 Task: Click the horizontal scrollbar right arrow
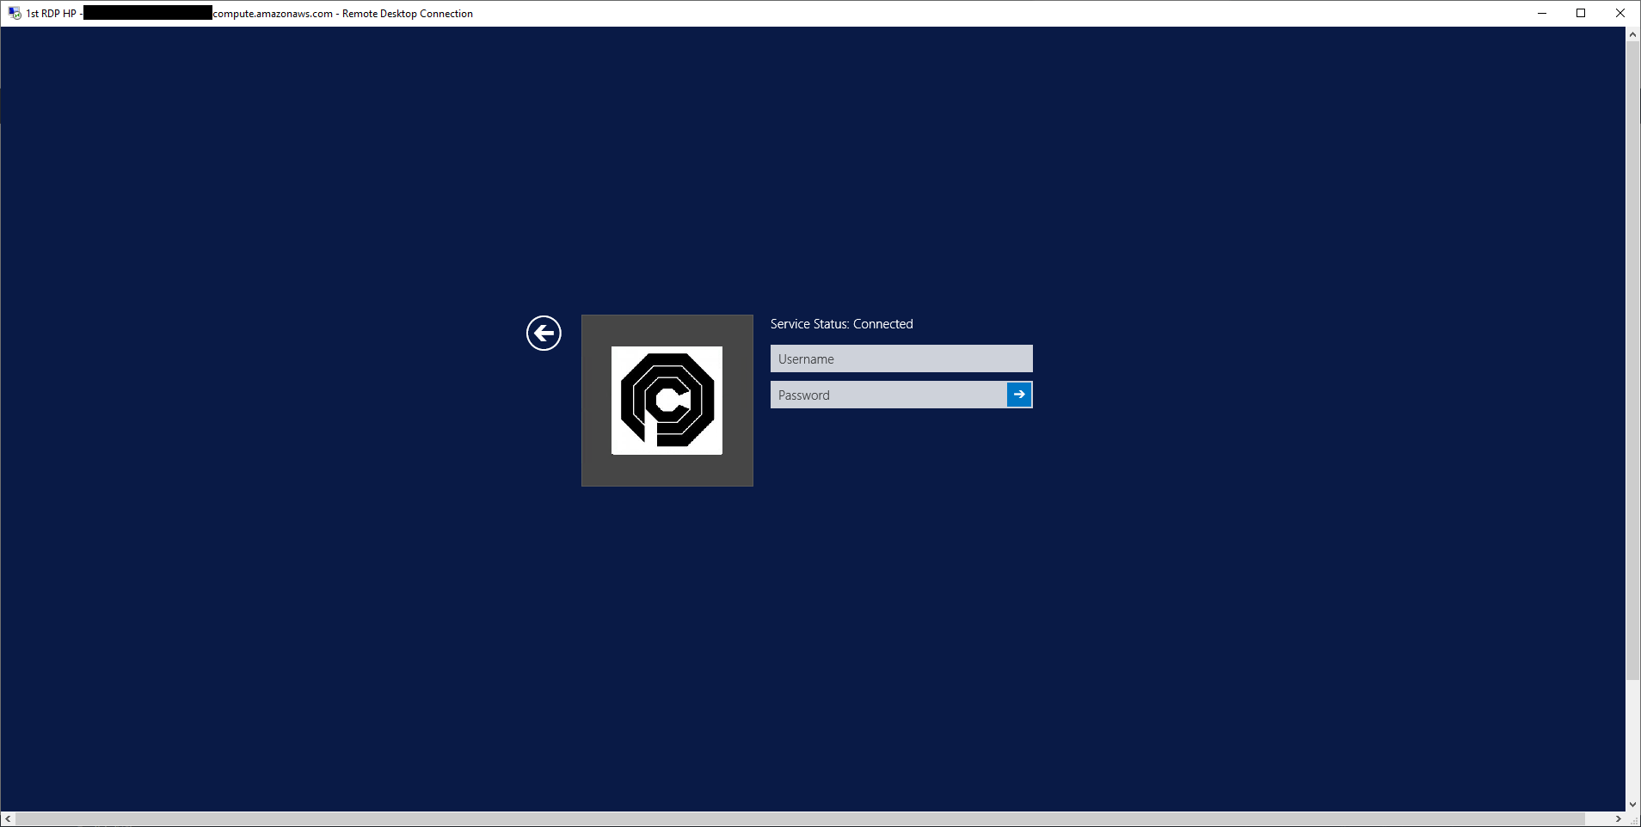click(x=1618, y=819)
